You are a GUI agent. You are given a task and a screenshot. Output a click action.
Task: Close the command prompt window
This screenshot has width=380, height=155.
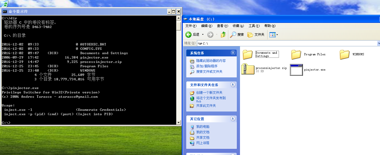178,11
